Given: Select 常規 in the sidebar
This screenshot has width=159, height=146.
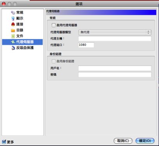Looking at the screenshot, I should pos(20,12).
